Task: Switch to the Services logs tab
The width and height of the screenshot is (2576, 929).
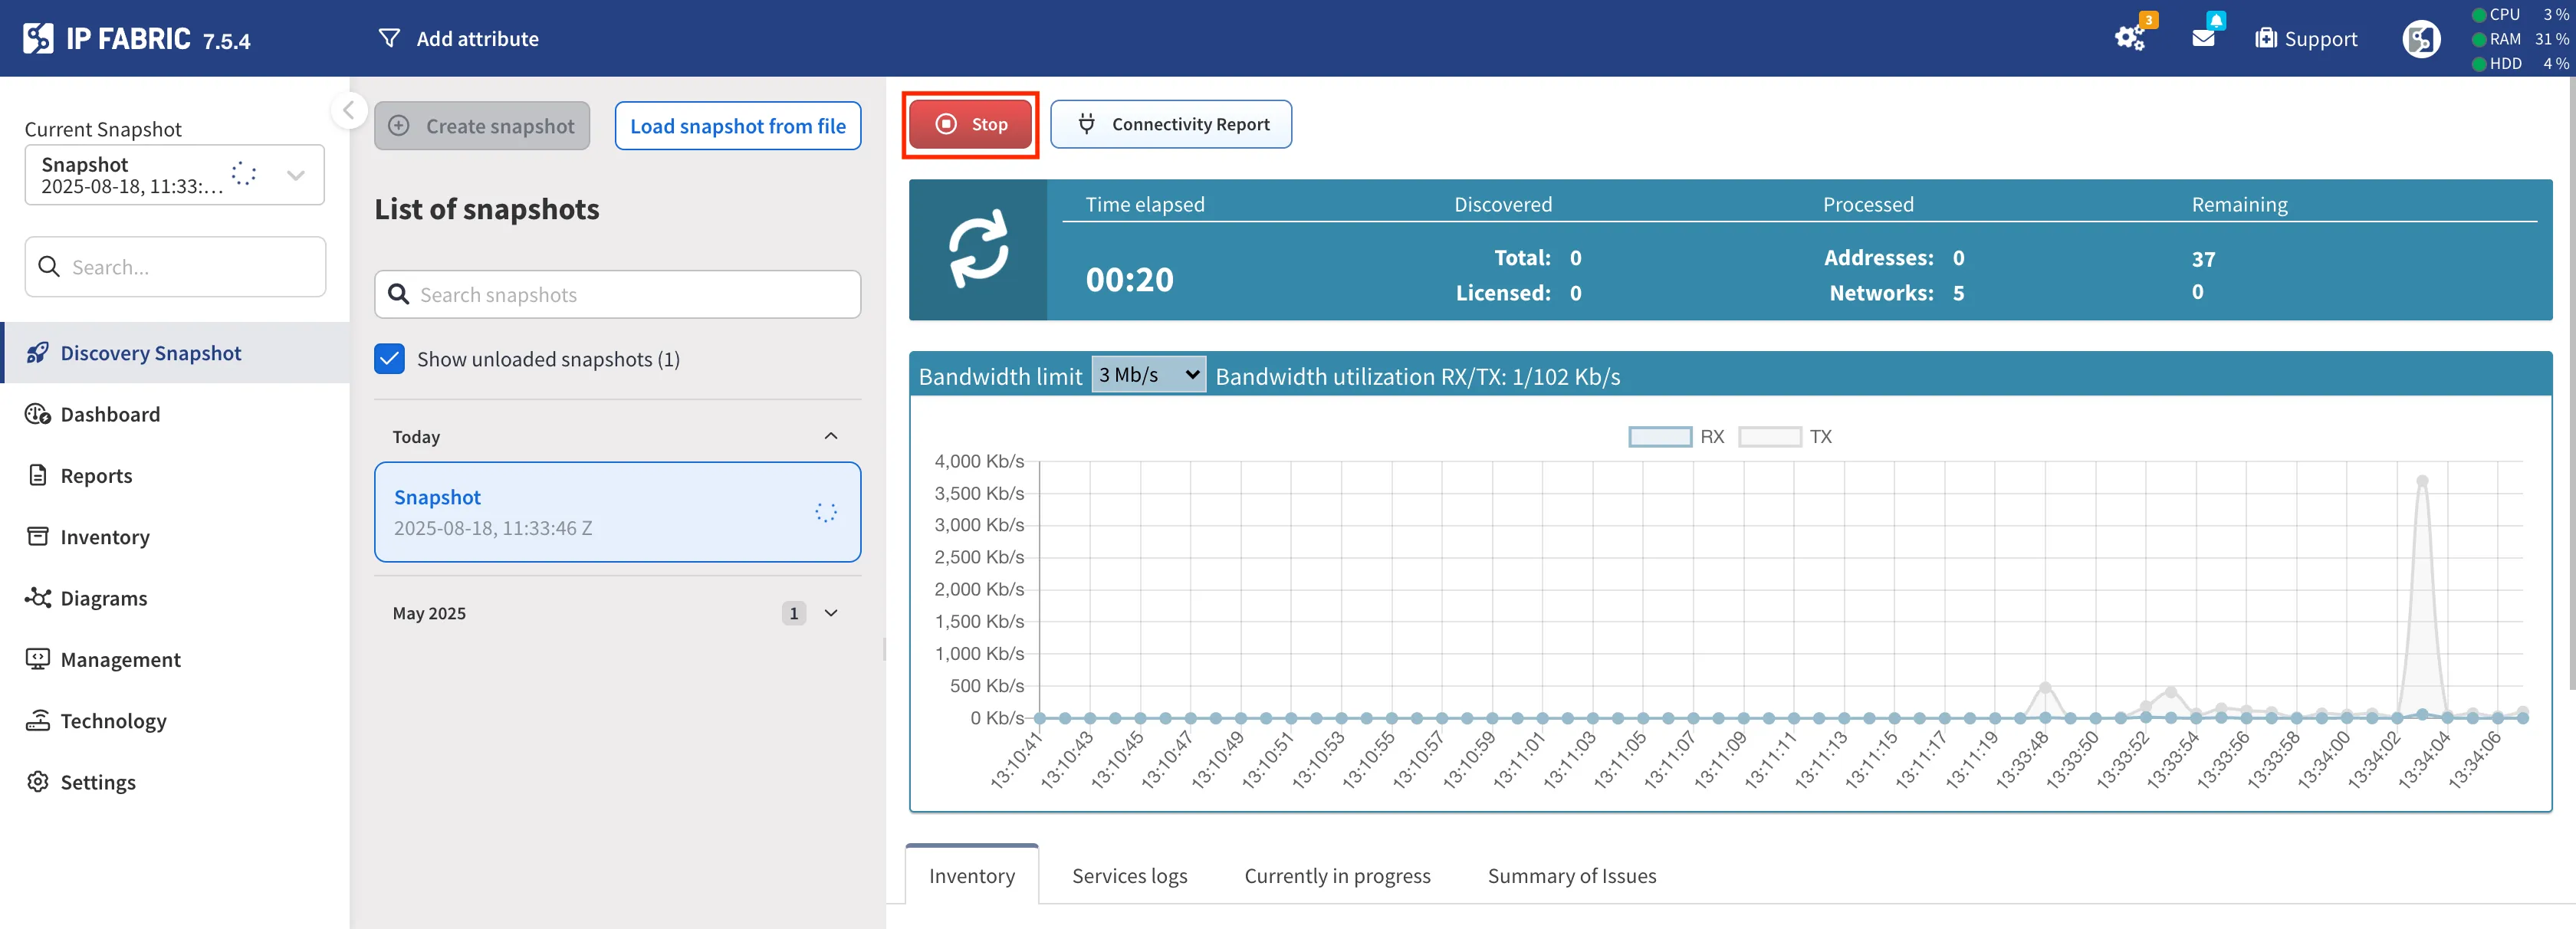Action: (1129, 876)
